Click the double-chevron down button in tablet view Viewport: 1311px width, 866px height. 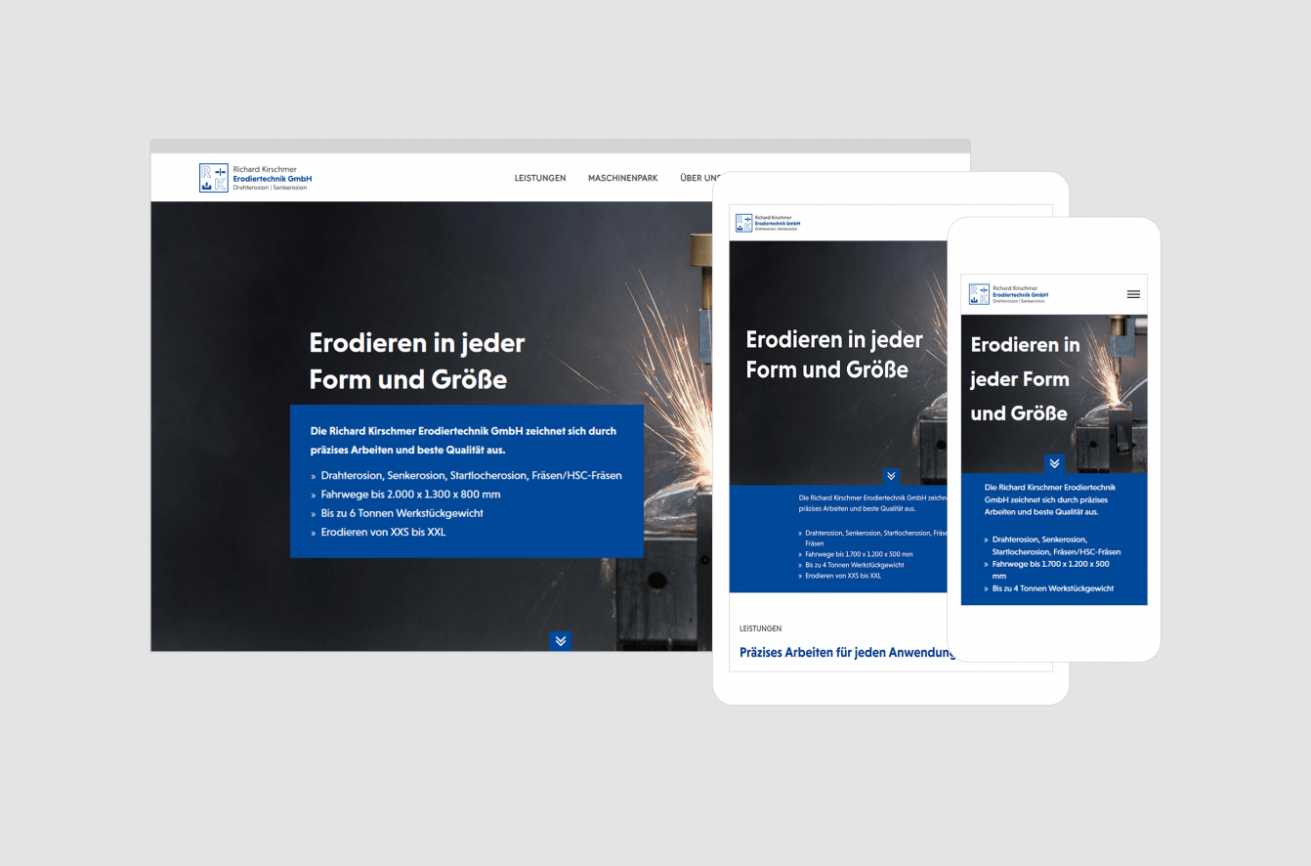[x=891, y=477]
